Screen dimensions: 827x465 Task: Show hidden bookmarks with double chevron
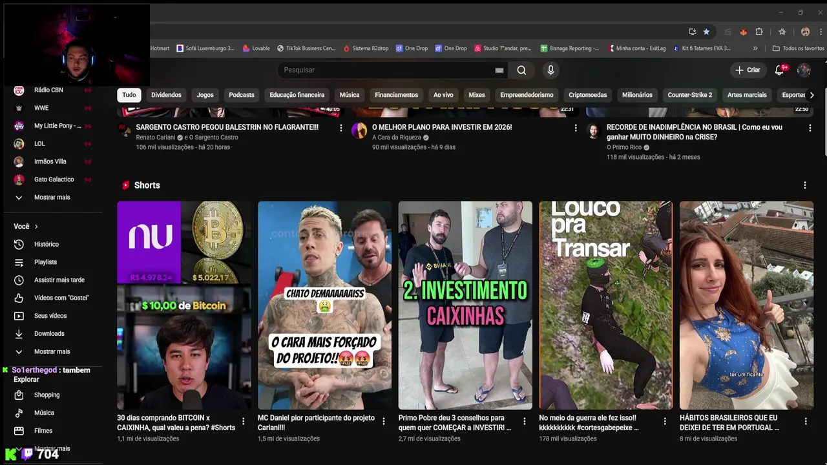755,48
